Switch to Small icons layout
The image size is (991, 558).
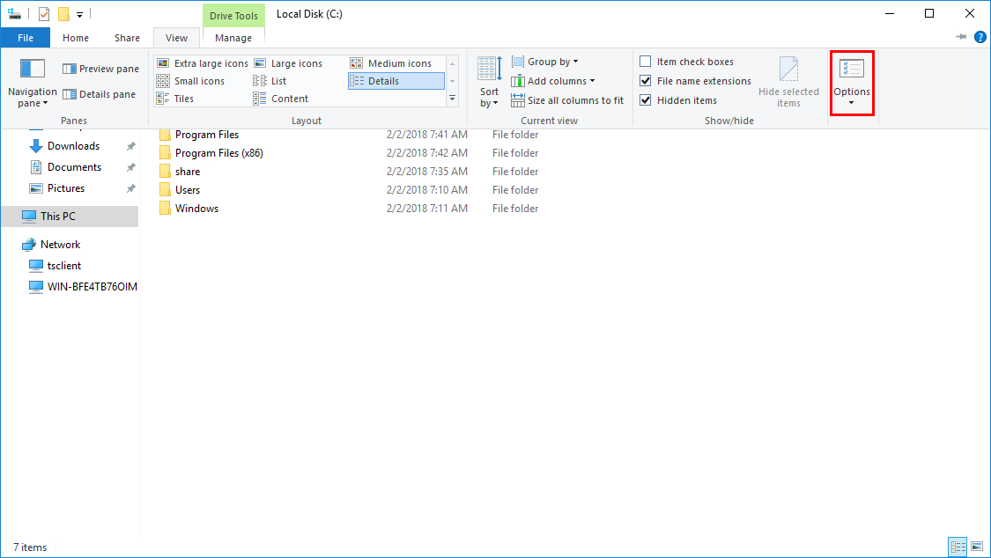pyautogui.click(x=190, y=81)
